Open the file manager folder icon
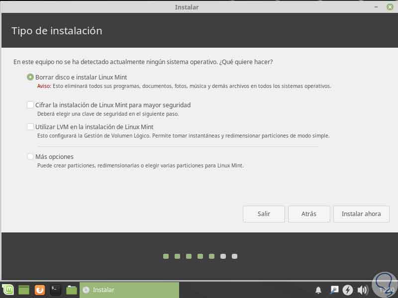This screenshot has height=298, width=398. (x=71, y=290)
